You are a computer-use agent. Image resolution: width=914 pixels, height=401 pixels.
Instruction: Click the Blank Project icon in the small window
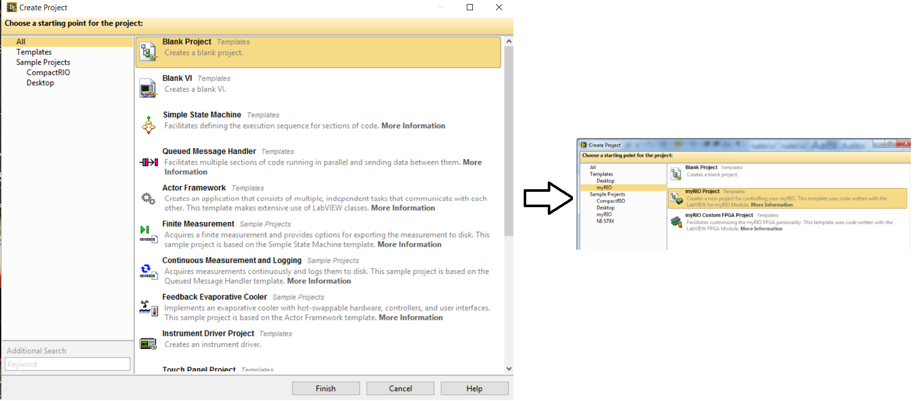(676, 174)
